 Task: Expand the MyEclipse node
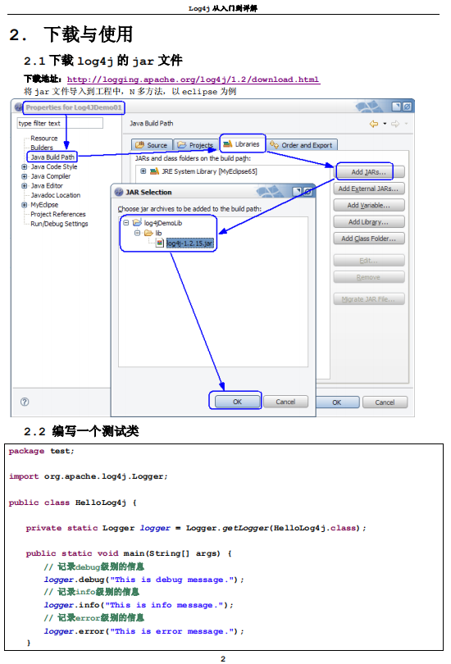(x=24, y=205)
